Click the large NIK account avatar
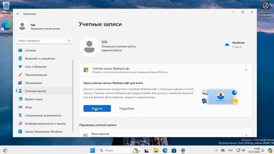The height and width of the screenshot is (154, 274). (89, 47)
